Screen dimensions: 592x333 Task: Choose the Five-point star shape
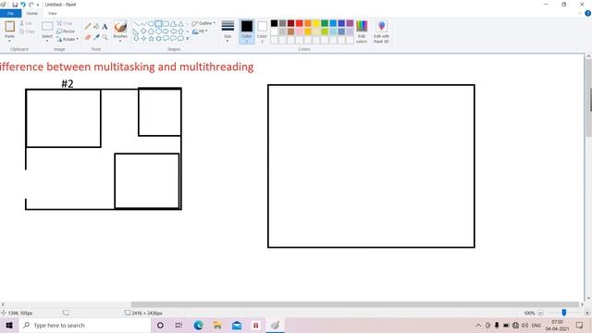coord(151,38)
